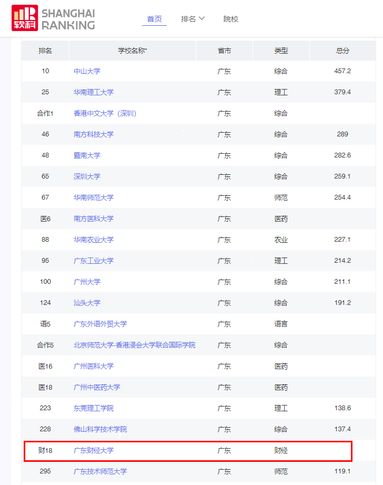The height and width of the screenshot is (485, 383).
Task: Click the rank 医6 cell
Action: pos(45,219)
